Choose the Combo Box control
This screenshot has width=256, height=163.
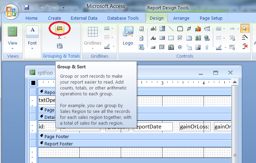click(162, 29)
